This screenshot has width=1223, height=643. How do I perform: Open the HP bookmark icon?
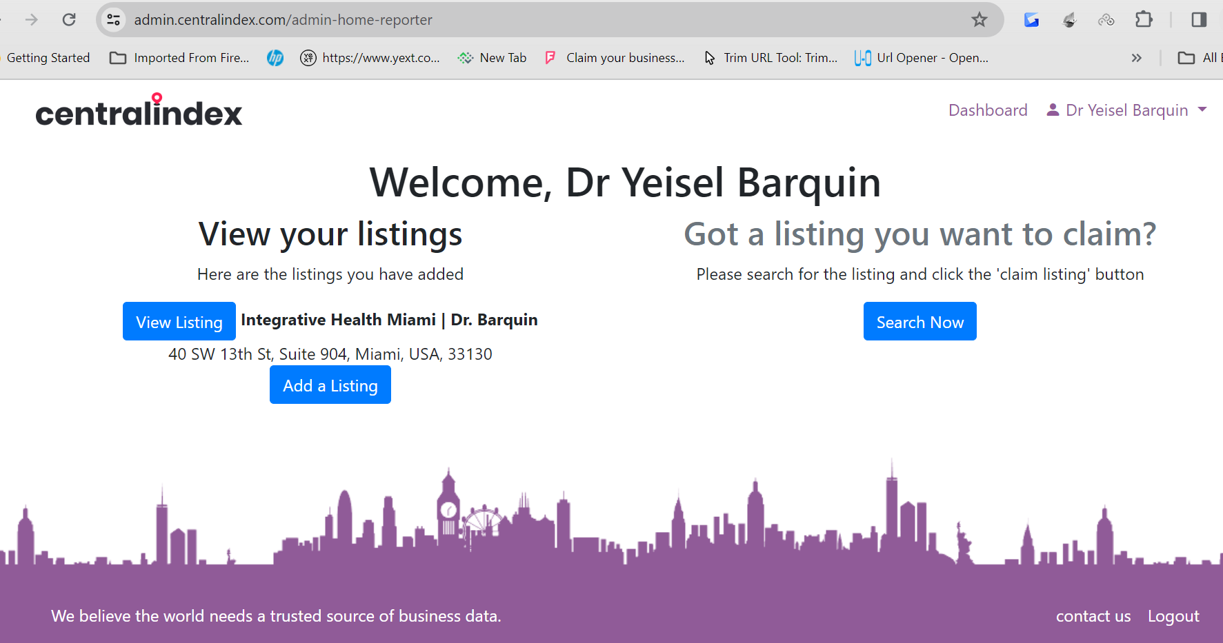[275, 58]
